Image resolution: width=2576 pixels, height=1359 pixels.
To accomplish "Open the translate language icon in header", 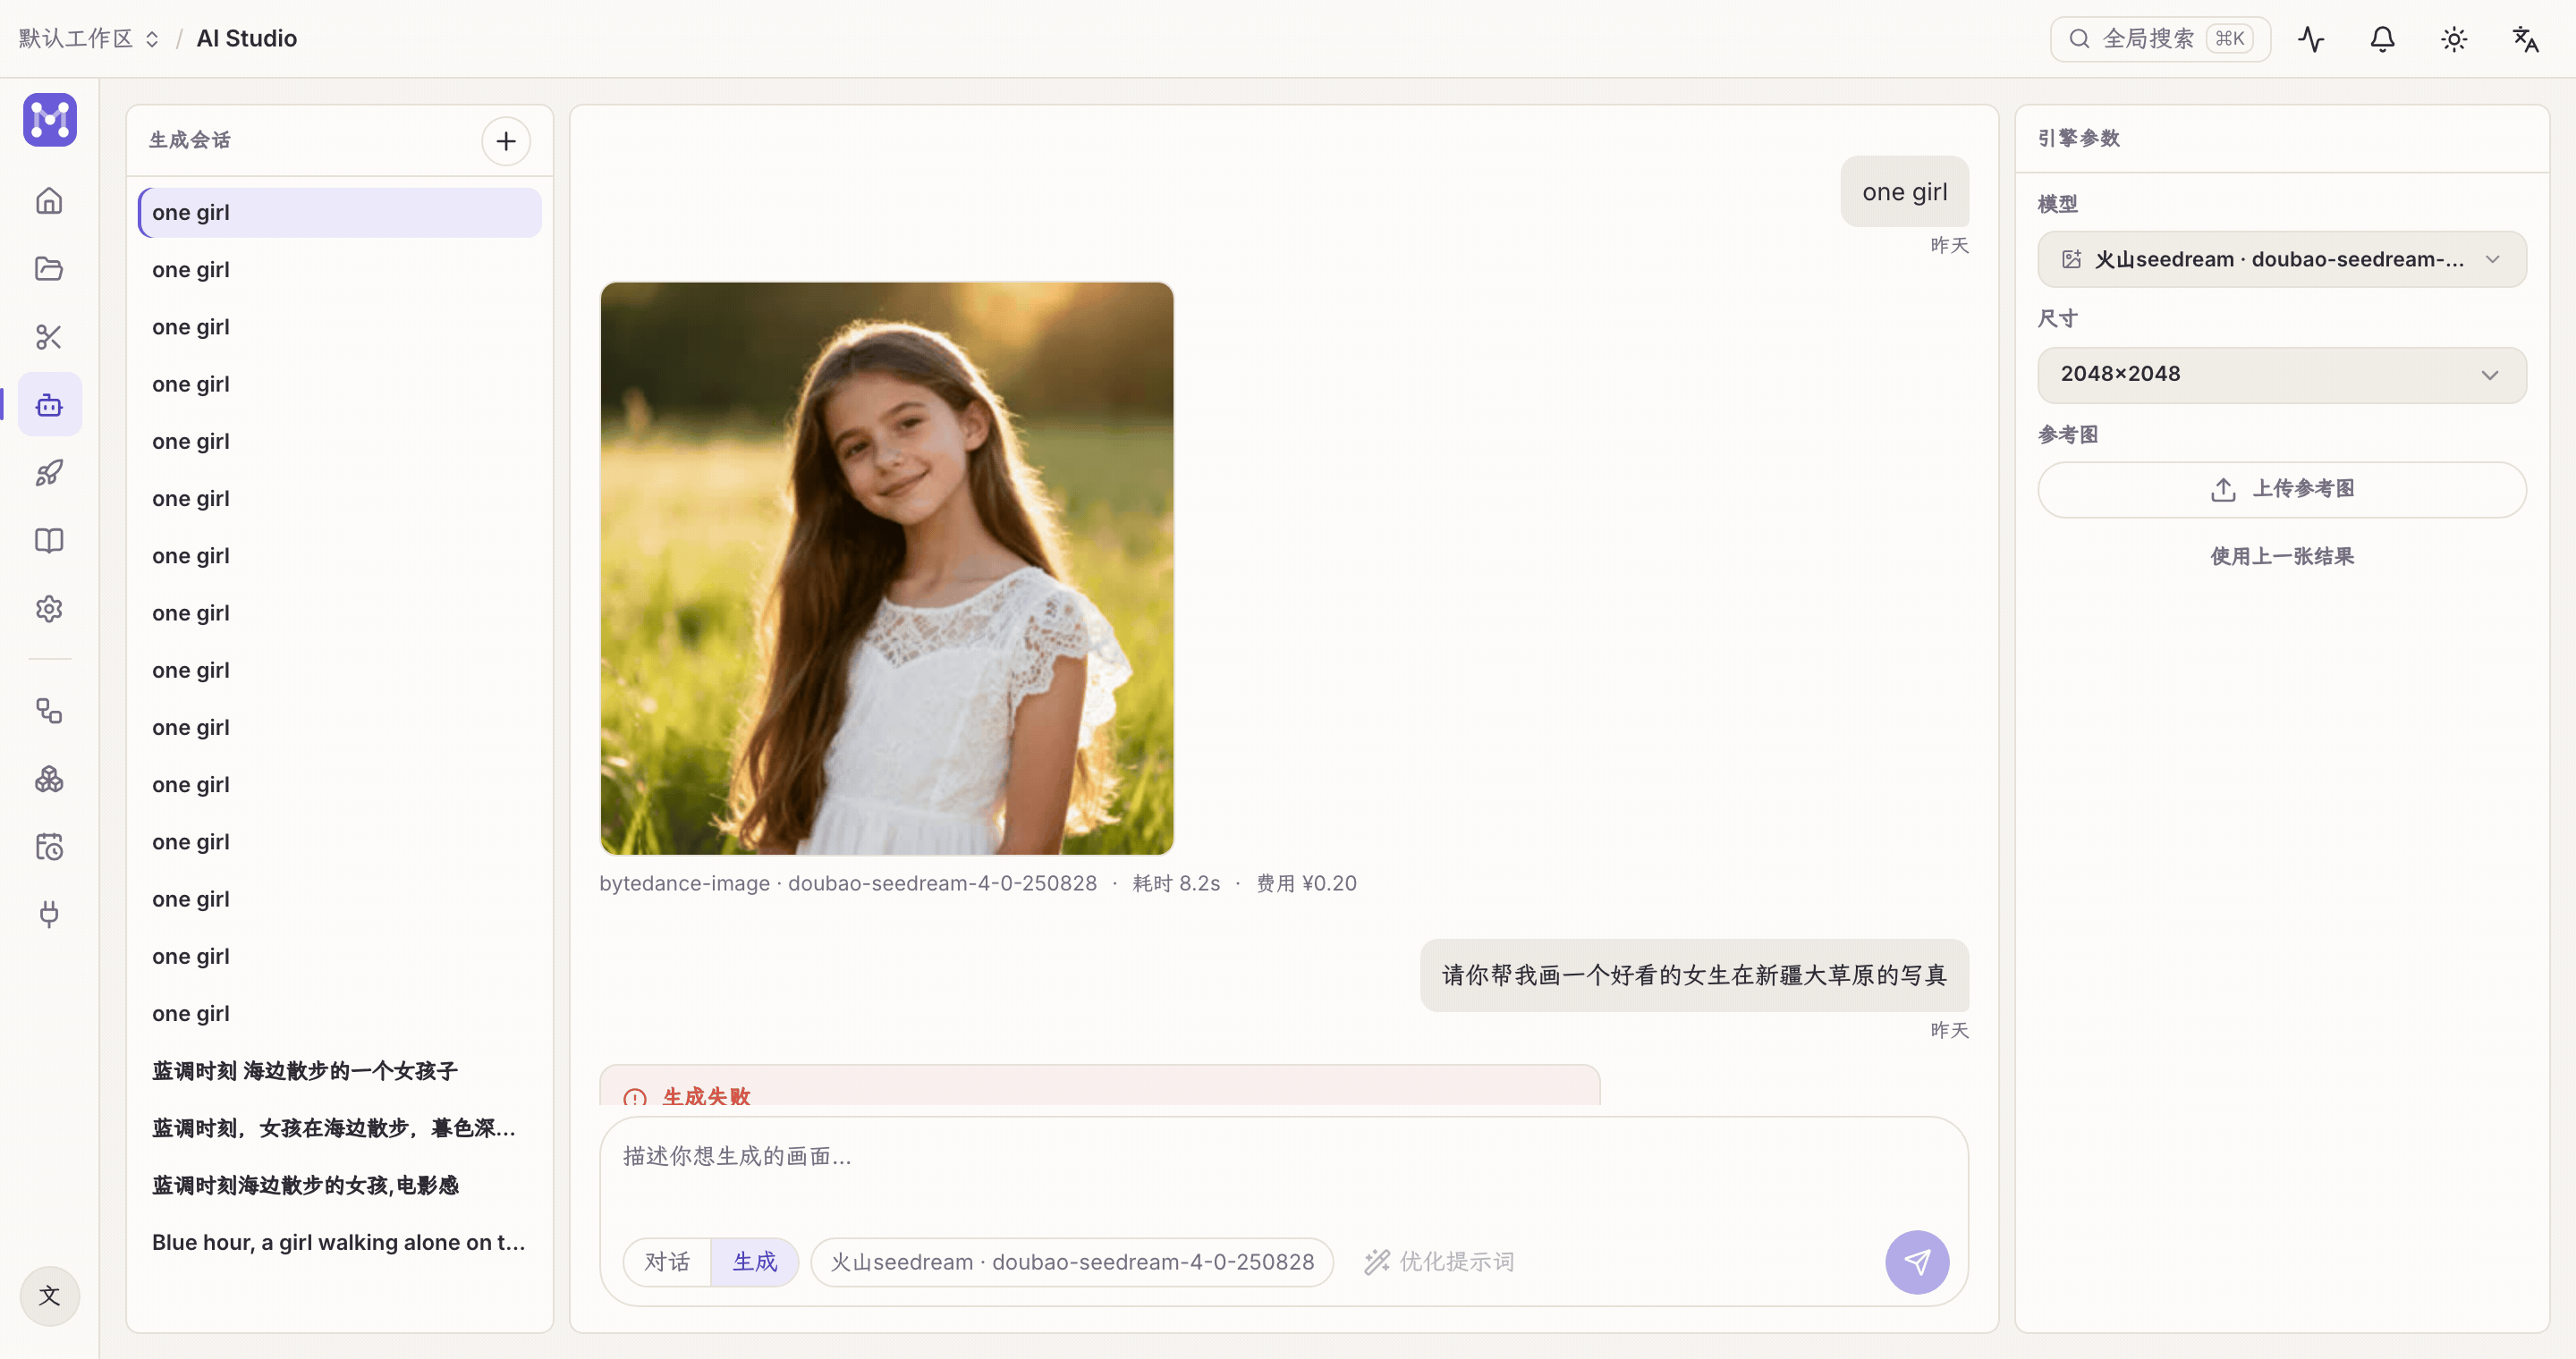I will 2526,39.
